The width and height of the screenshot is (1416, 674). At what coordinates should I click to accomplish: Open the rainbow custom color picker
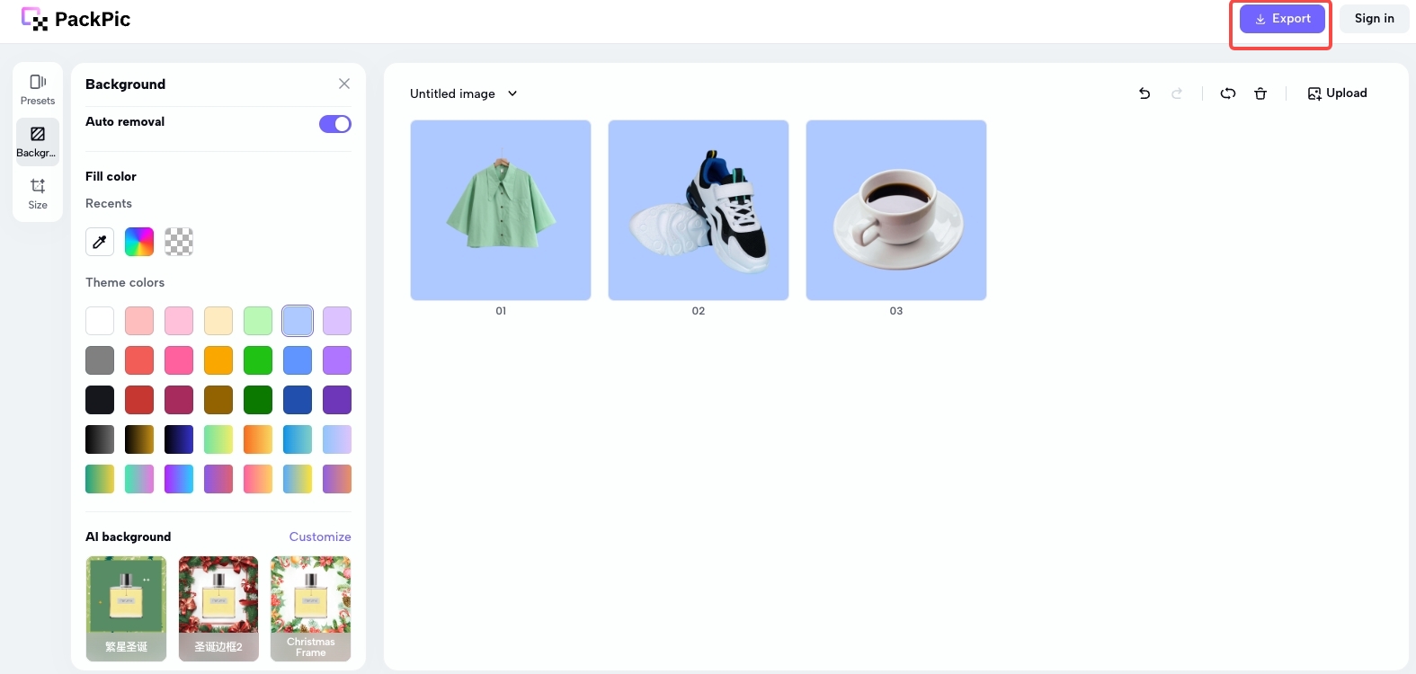click(139, 242)
